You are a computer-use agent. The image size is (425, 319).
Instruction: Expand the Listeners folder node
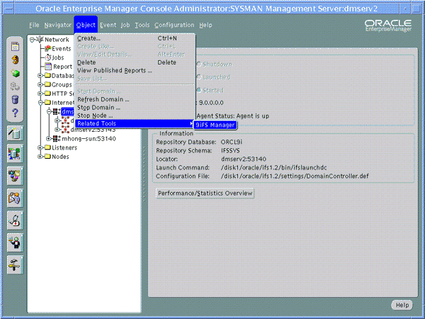pyautogui.click(x=40, y=147)
